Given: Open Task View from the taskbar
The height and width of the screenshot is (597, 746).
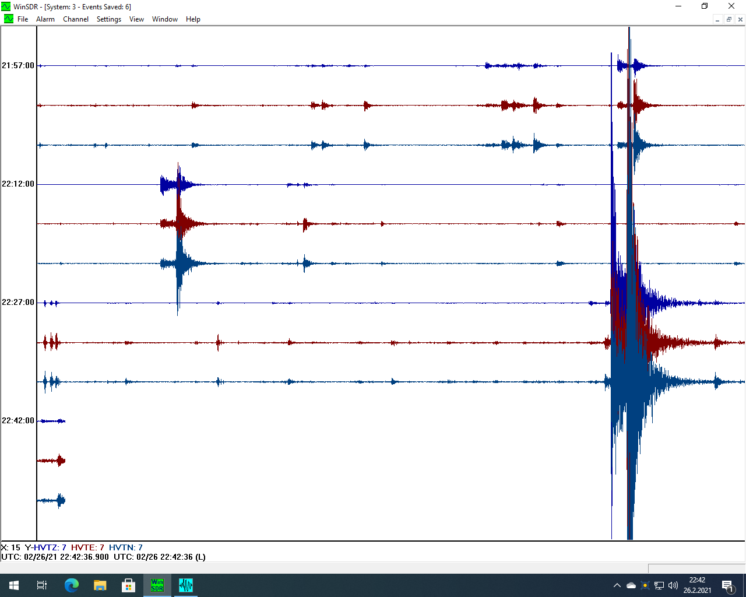Looking at the screenshot, I should (x=42, y=585).
